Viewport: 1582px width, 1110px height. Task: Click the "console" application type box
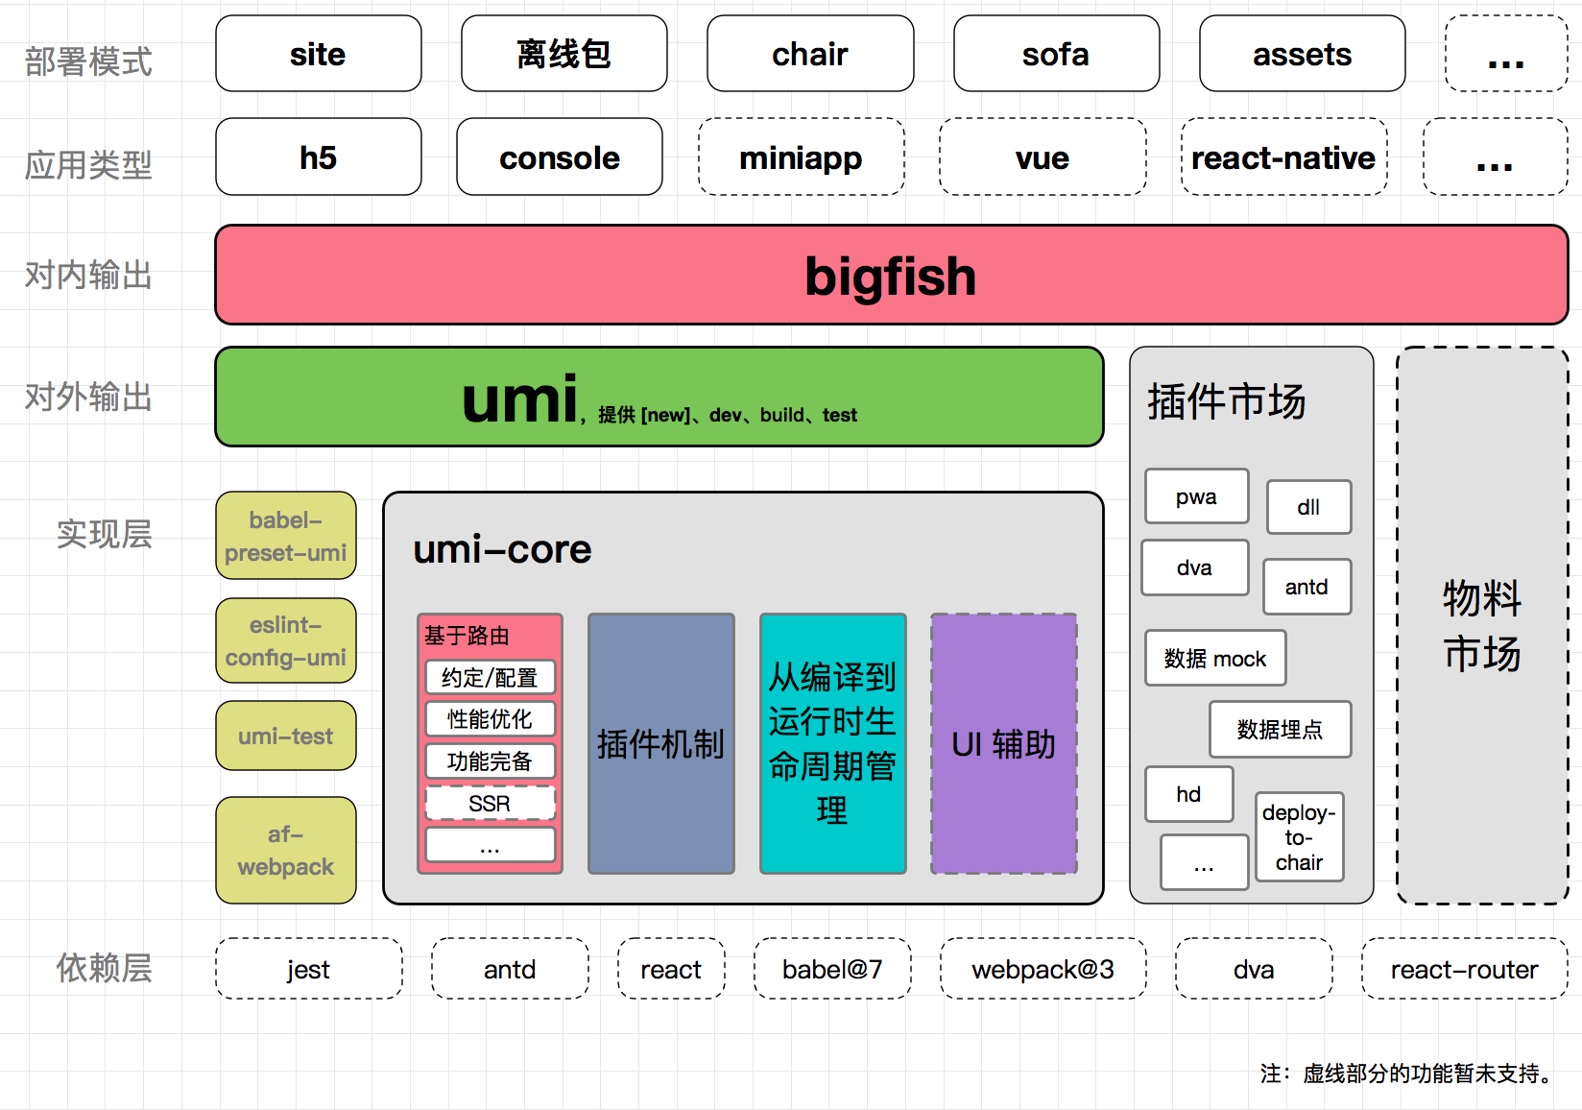560,157
